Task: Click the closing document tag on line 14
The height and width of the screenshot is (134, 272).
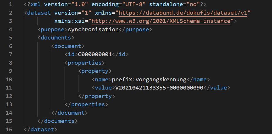Action: (x=70, y=113)
